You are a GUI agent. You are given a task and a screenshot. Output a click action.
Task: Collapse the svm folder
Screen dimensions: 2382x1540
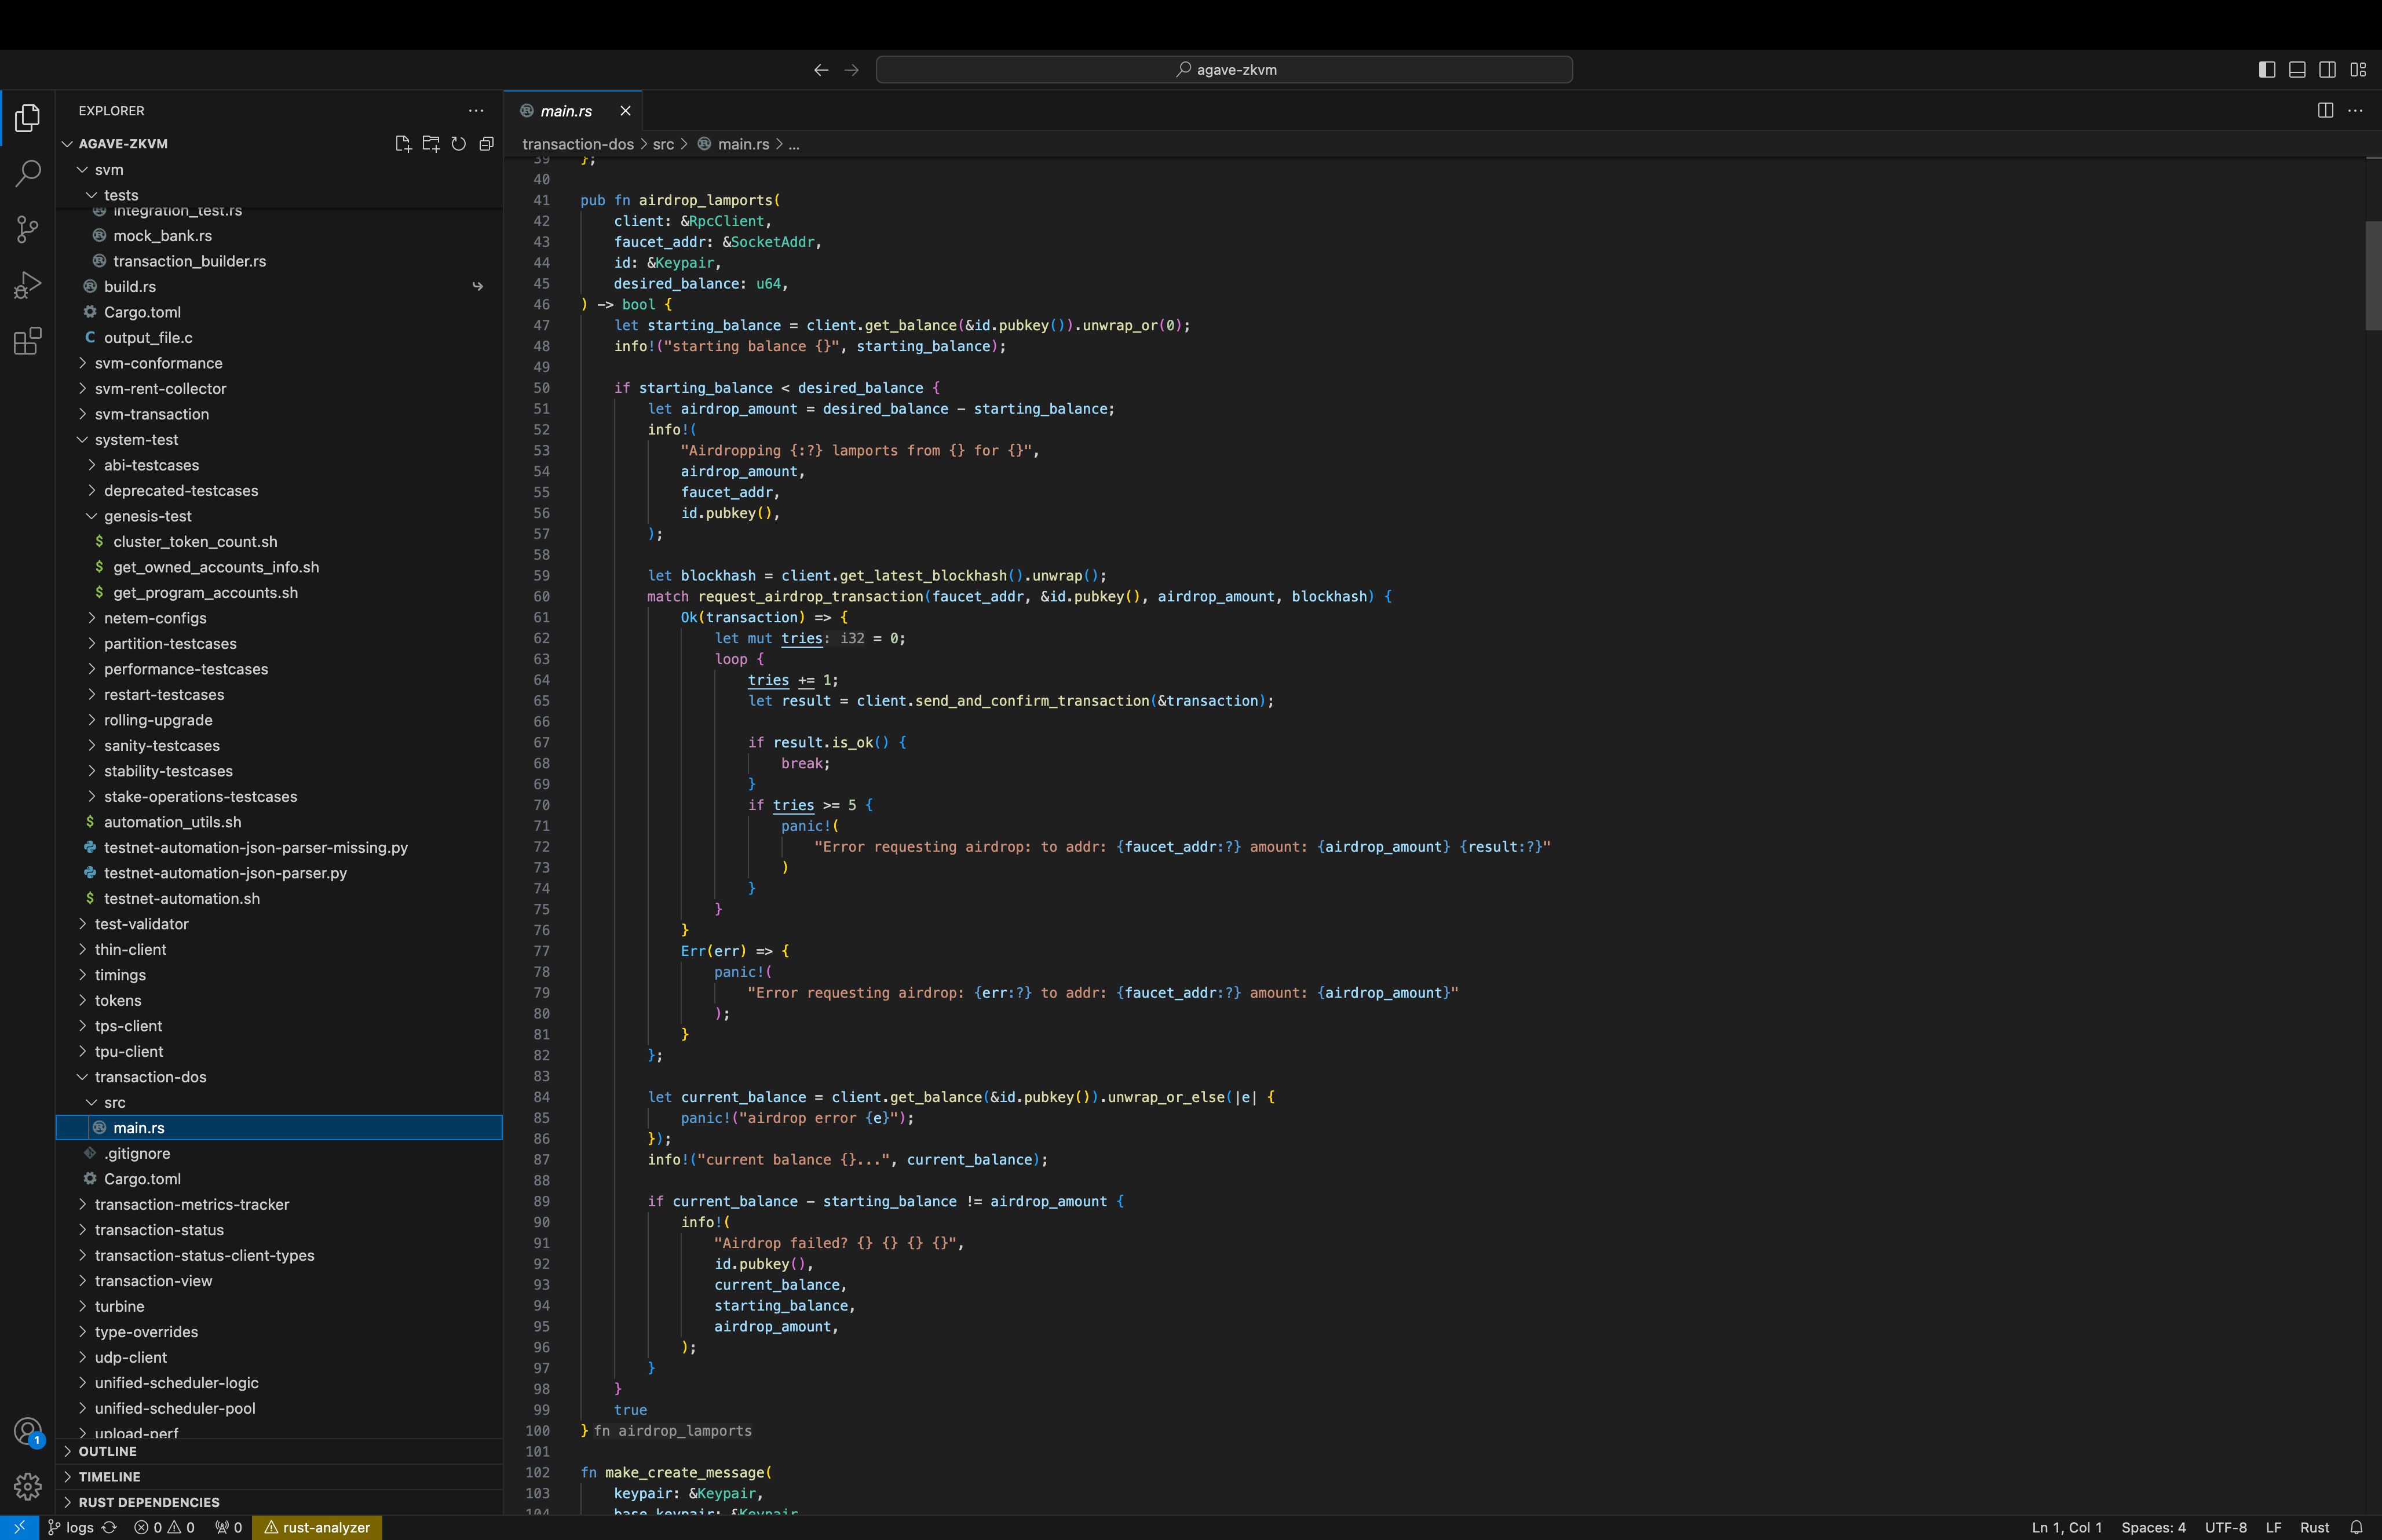pos(279,170)
